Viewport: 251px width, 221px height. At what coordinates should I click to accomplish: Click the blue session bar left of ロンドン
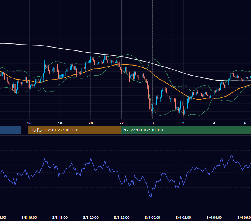(x=10, y=130)
